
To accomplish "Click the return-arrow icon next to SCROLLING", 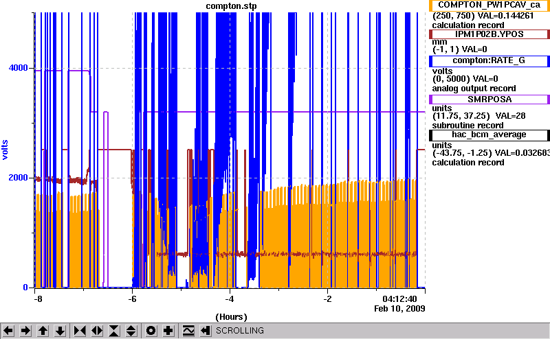I will [206, 331].
